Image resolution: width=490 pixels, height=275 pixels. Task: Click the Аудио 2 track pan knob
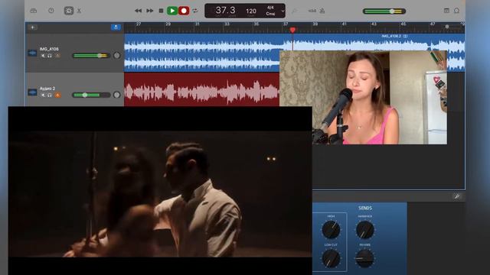pos(116,95)
